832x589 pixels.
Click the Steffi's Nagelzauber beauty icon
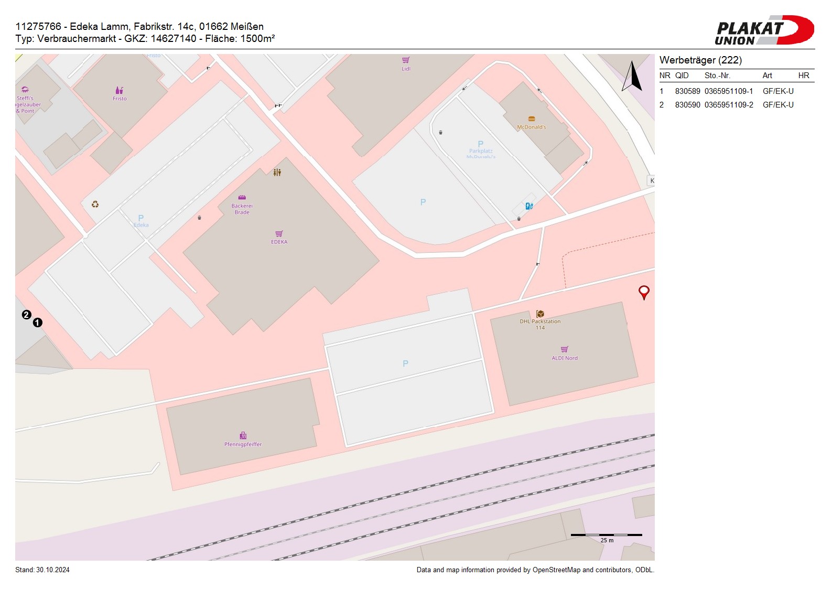click(x=25, y=90)
